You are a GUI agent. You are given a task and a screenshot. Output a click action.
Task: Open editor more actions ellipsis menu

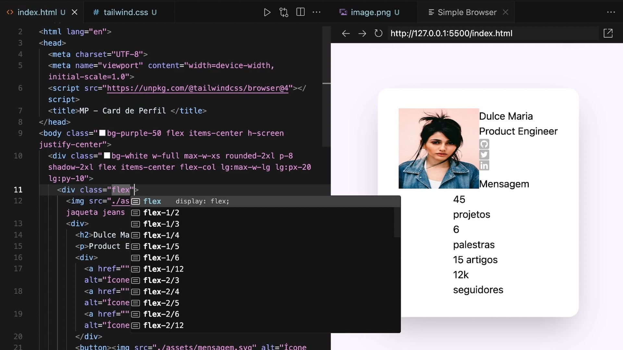pyautogui.click(x=316, y=12)
